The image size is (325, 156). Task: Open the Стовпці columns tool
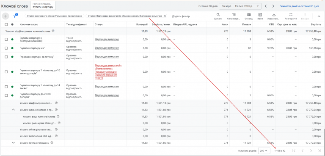(249, 16)
